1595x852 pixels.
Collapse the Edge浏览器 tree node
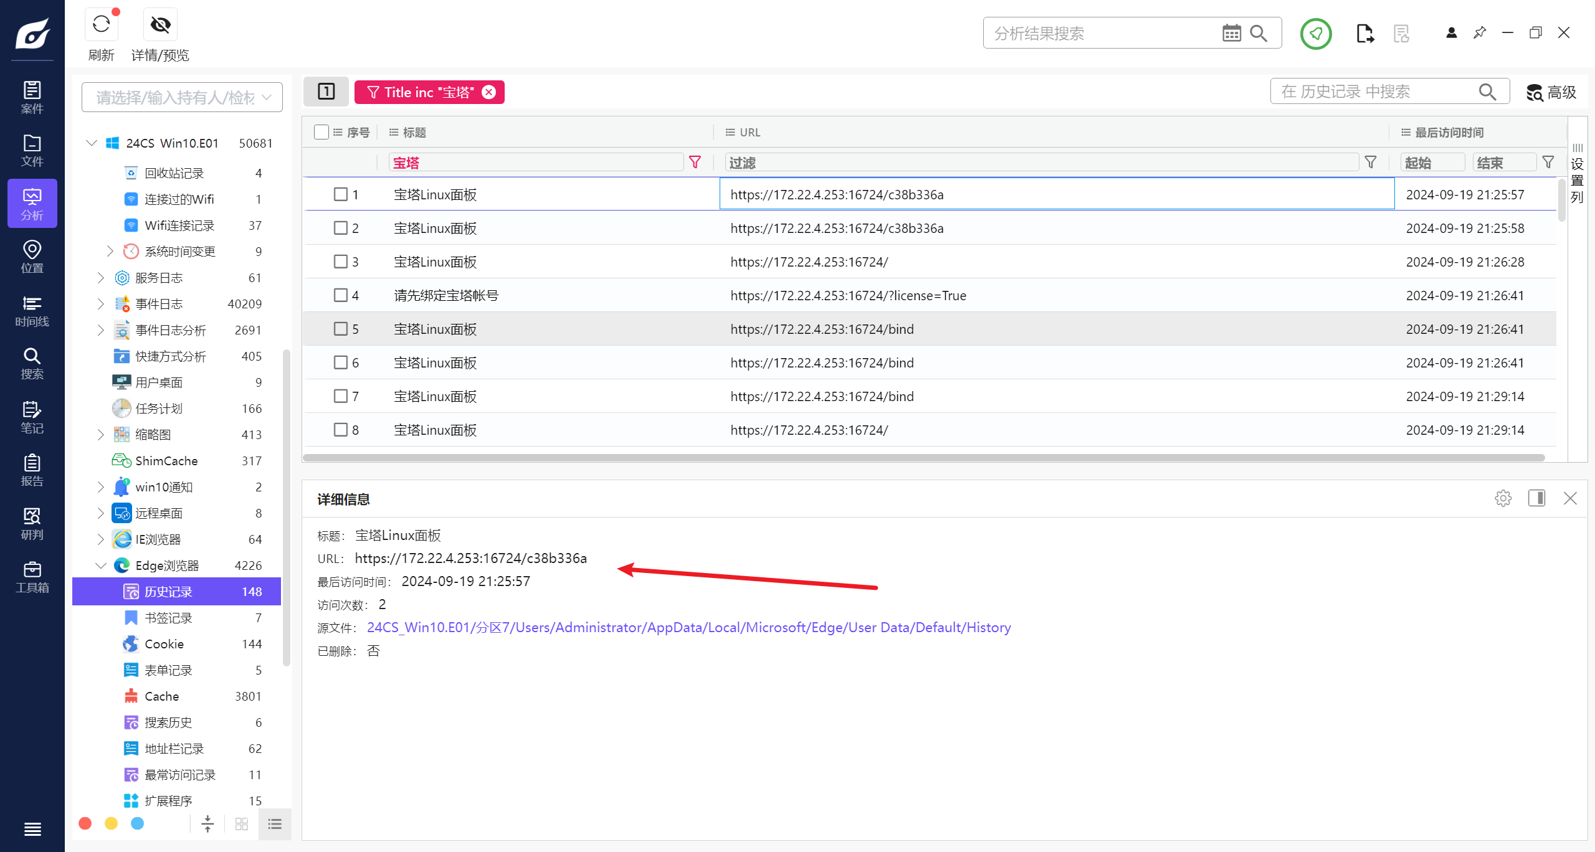click(x=101, y=566)
